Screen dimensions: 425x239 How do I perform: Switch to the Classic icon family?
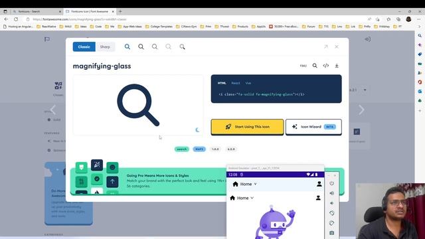click(84, 46)
